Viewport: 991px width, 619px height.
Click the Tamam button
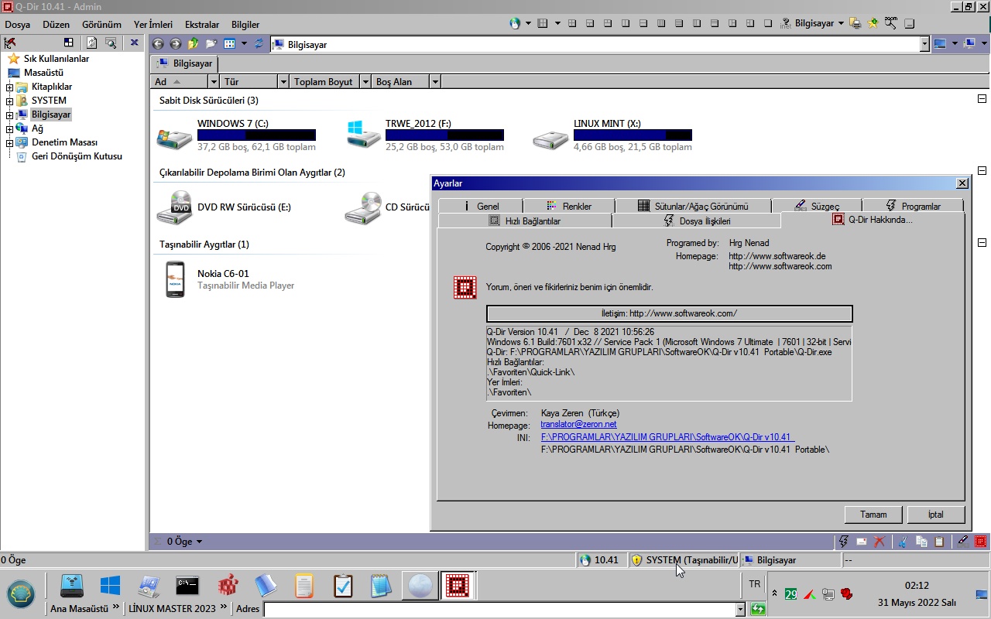873,515
